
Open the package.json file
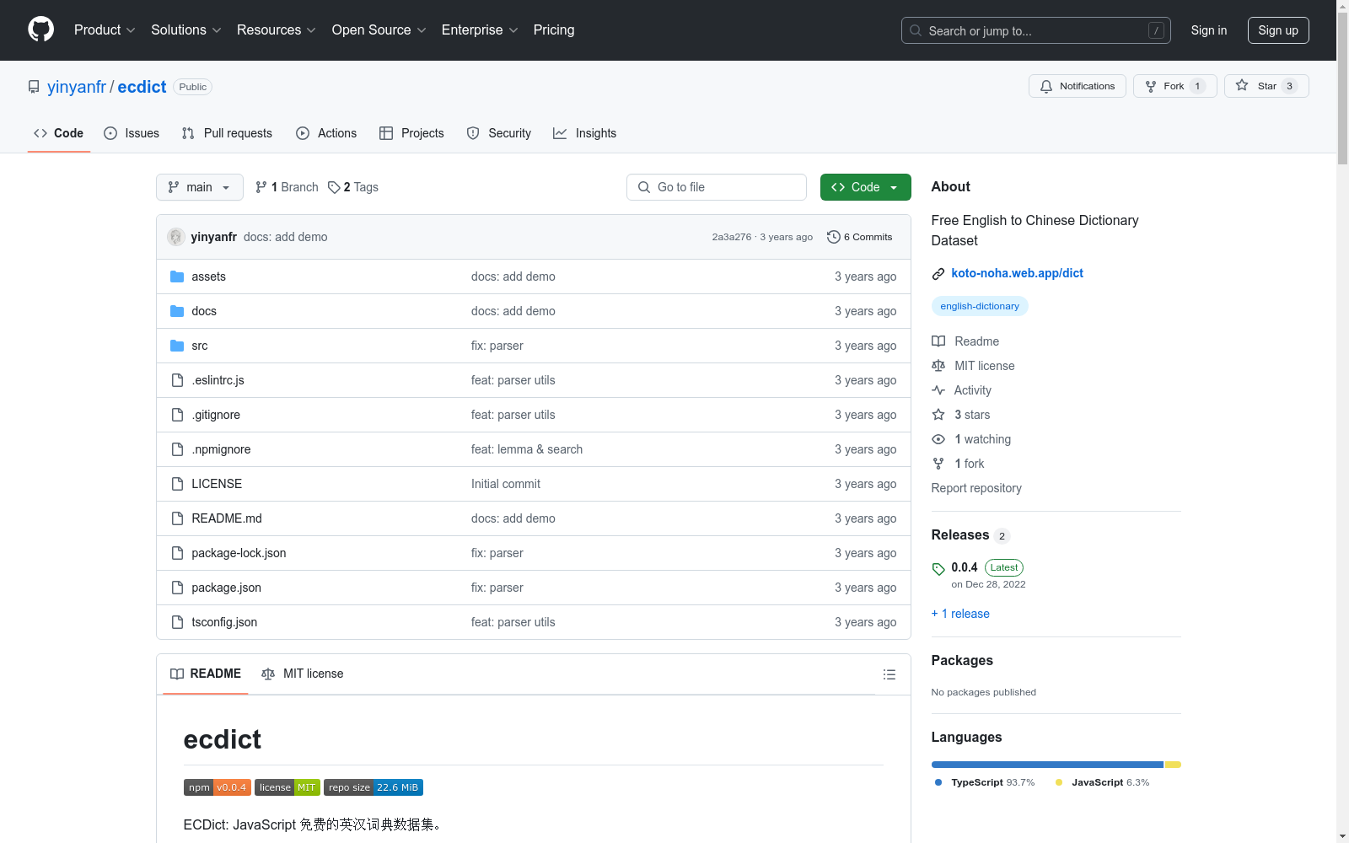(x=226, y=588)
